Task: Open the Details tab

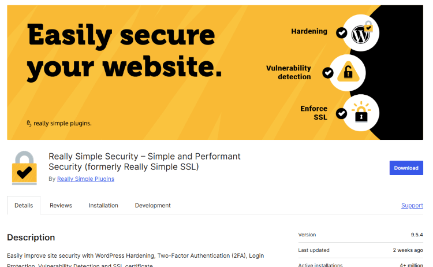Action: tap(24, 205)
